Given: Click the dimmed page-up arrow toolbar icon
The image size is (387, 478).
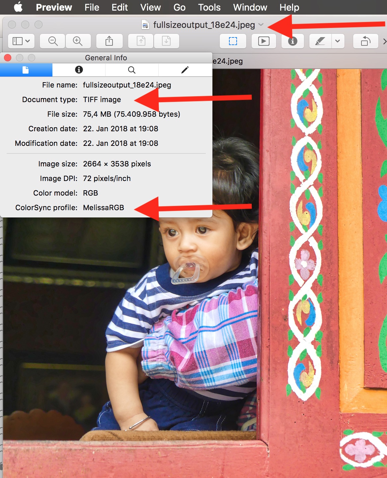Looking at the screenshot, I should [141, 41].
